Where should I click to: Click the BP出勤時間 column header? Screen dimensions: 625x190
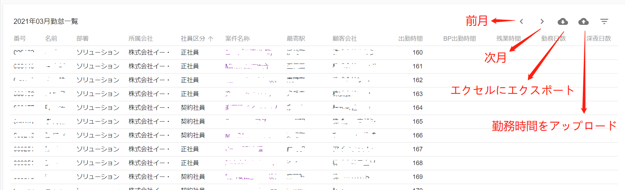pos(459,39)
